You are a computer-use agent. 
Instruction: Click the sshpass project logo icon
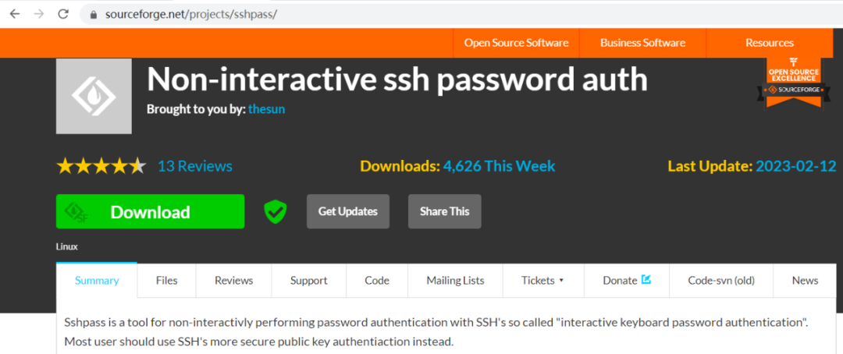click(94, 97)
